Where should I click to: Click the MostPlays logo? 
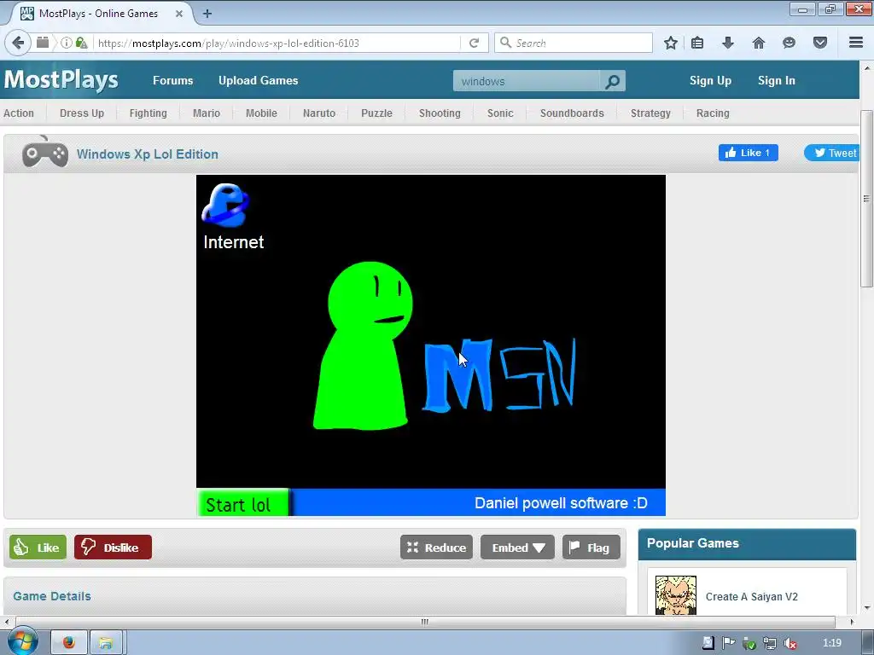(61, 79)
